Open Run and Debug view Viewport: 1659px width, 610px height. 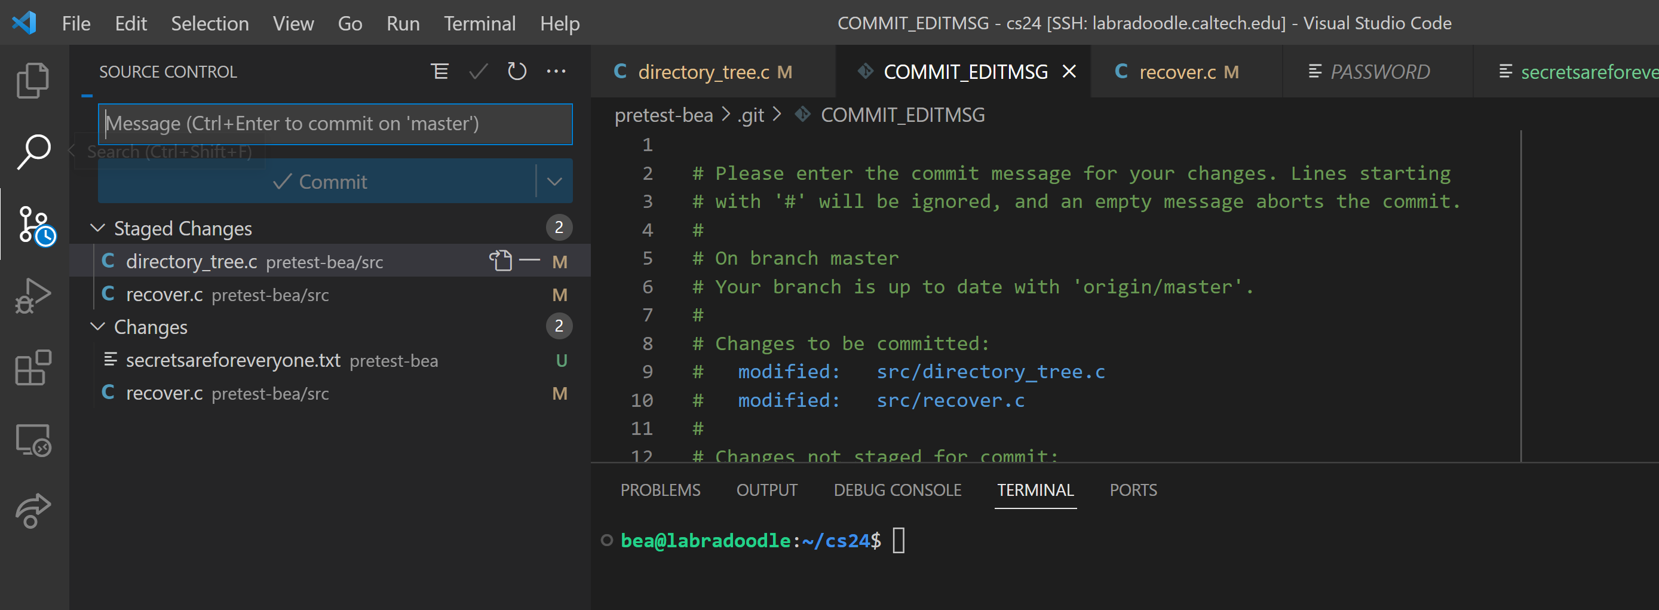32,296
